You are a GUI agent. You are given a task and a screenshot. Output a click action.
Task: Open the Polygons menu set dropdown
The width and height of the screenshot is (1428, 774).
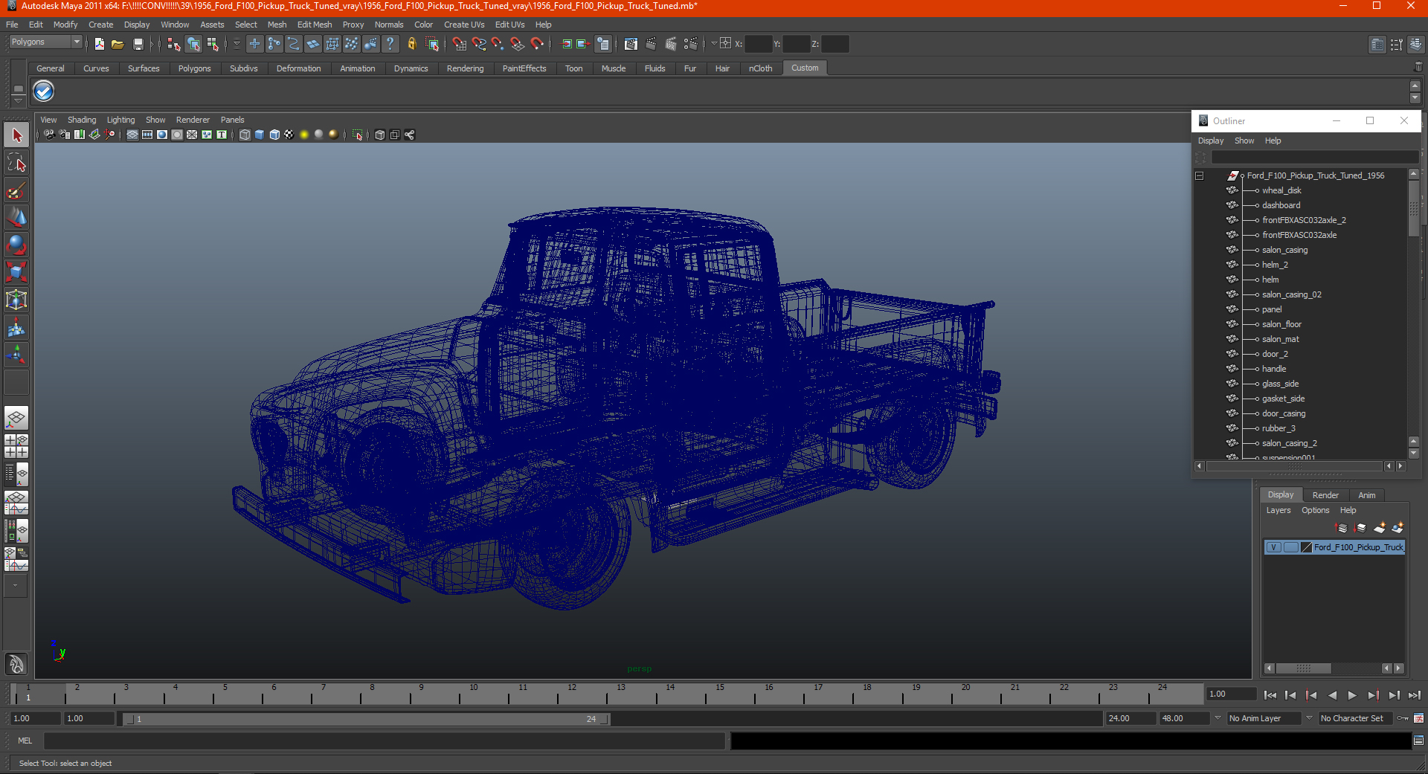tap(45, 42)
